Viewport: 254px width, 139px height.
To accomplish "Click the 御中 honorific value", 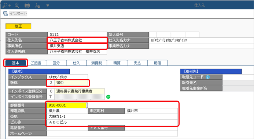I will click(x=71, y=83).
